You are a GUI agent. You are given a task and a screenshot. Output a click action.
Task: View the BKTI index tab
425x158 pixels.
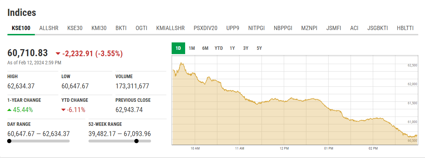[x=121, y=28]
